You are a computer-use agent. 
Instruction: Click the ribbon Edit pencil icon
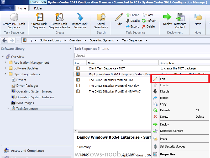tap(119, 17)
